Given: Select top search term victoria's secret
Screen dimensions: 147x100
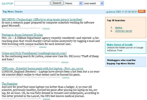Looking at the screenshot, I should [x=124, y=31].
